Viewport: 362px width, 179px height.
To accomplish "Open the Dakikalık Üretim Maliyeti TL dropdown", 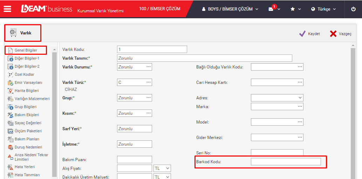I will (x=162, y=177).
